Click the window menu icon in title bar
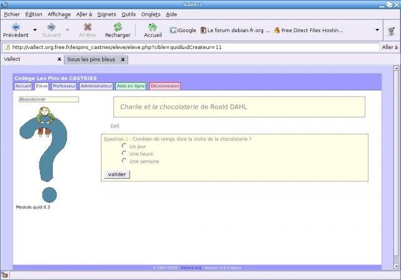This screenshot has height=280, width=401. 4,4
